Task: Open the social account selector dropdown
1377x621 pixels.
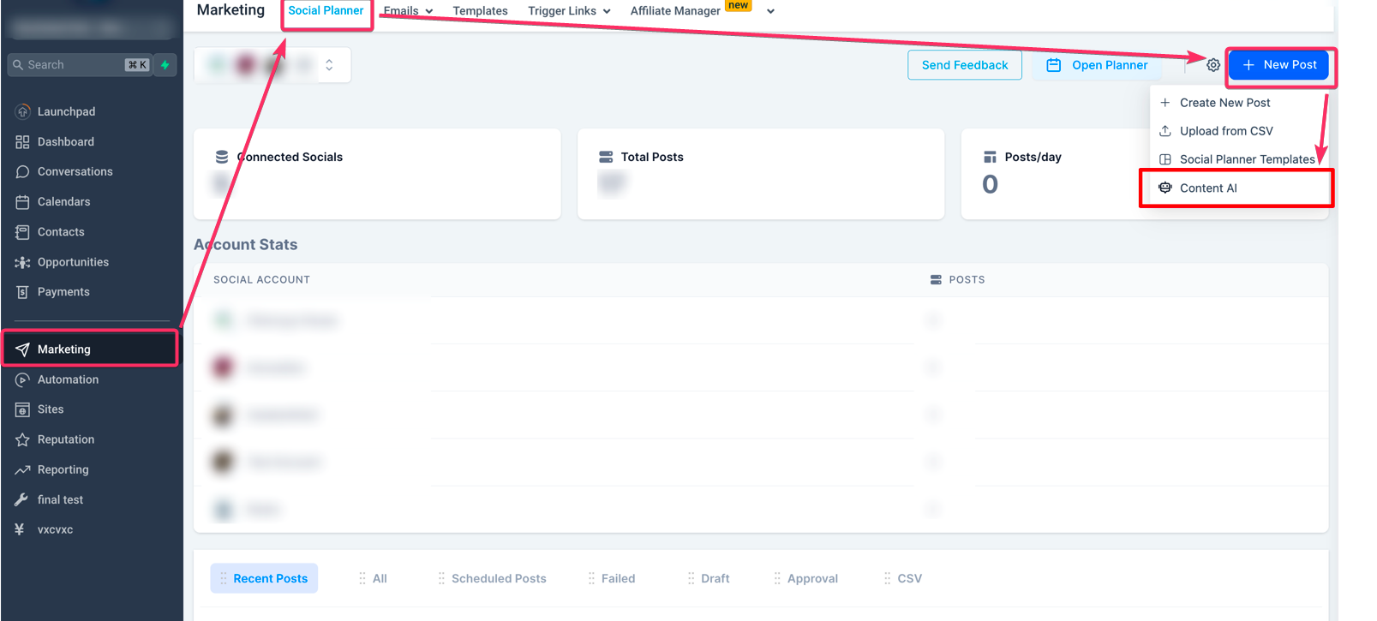Action: 272,65
